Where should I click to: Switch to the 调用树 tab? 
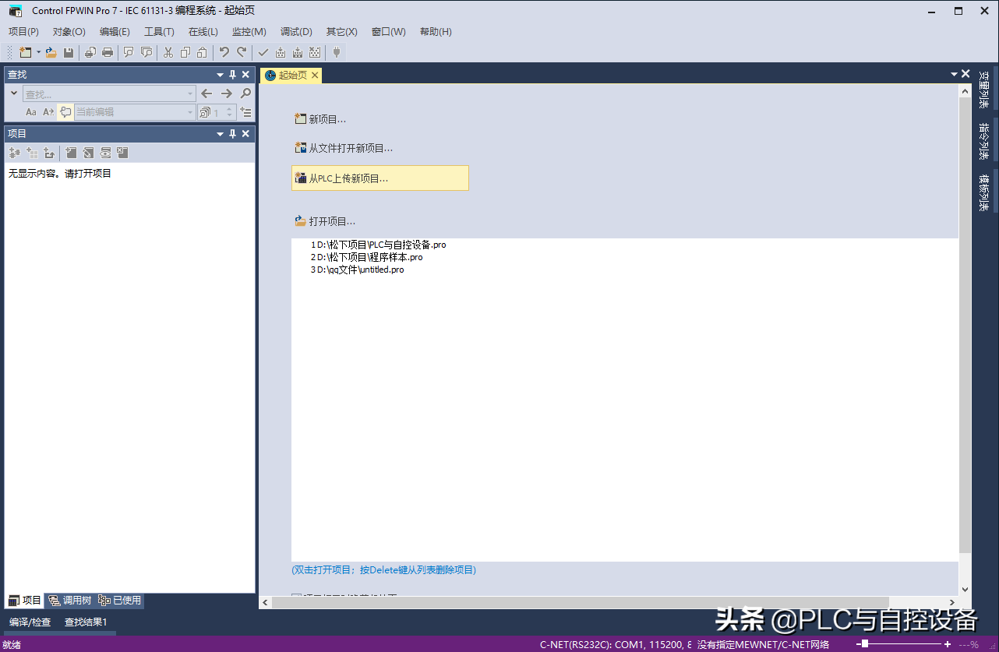coord(70,601)
